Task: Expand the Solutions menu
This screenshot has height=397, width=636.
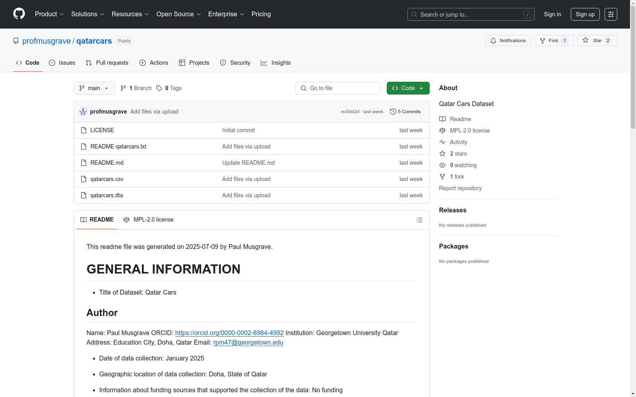Action: click(87, 14)
